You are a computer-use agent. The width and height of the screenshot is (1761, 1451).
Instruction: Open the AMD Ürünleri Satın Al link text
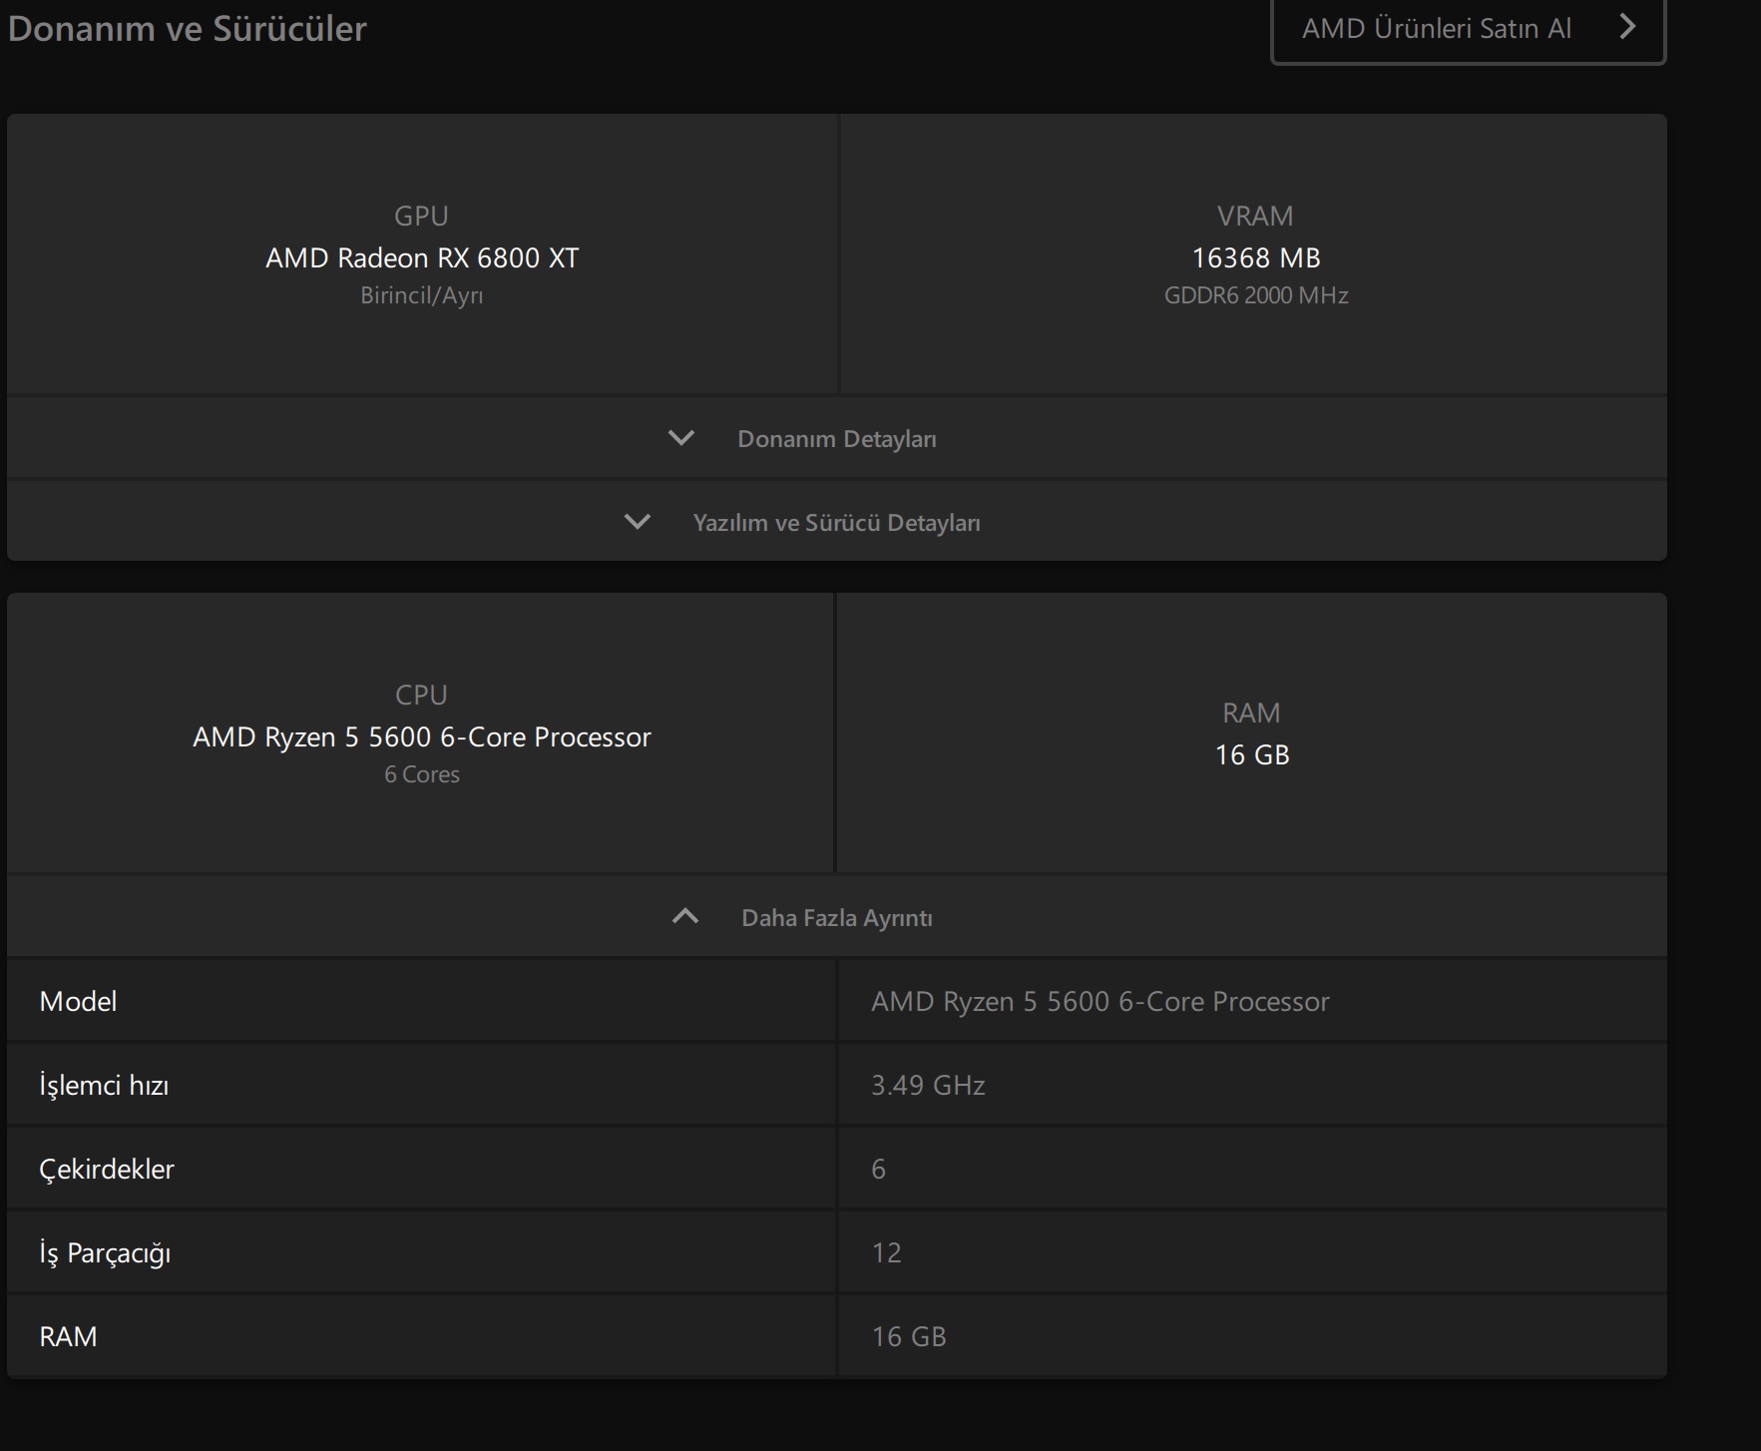1436,28
